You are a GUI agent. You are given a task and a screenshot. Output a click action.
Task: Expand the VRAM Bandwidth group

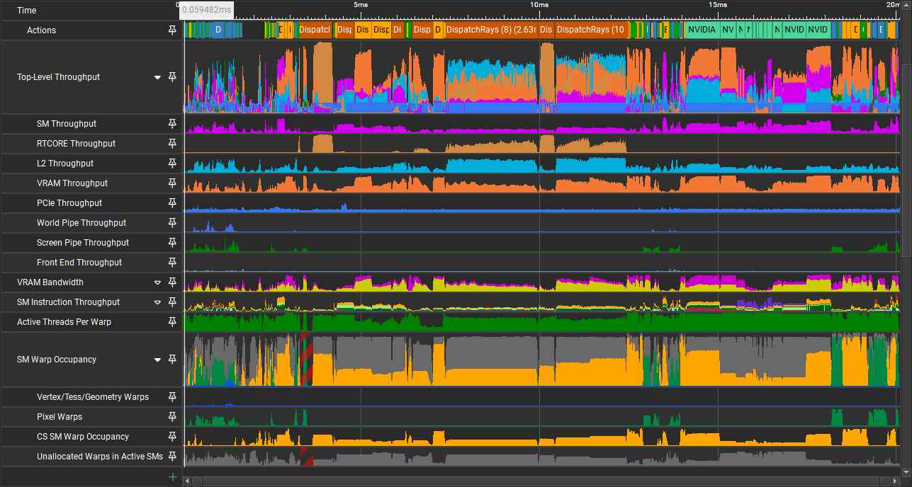[158, 282]
